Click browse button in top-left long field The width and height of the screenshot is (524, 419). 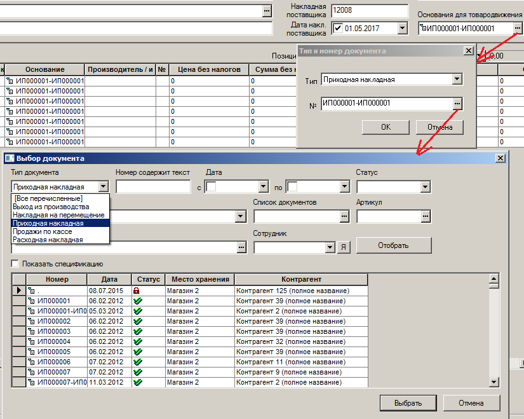pos(266,11)
